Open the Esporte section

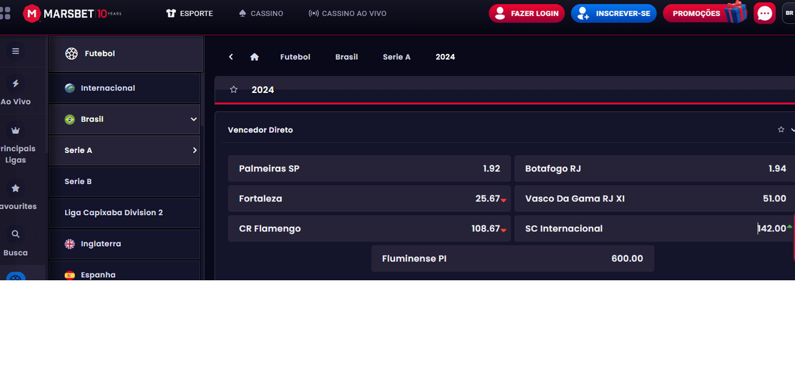[189, 13]
